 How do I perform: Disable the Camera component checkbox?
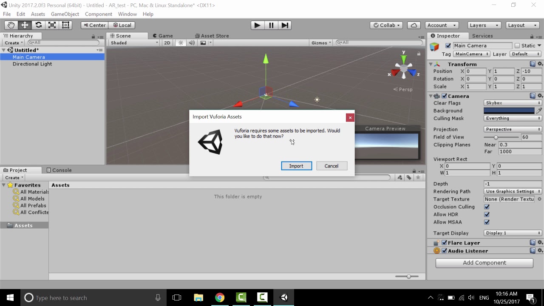[x=444, y=96]
